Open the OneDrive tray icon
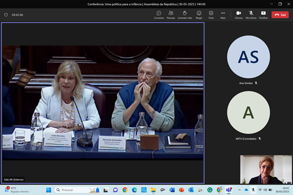This screenshot has width=293, height=195. click(x=246, y=190)
